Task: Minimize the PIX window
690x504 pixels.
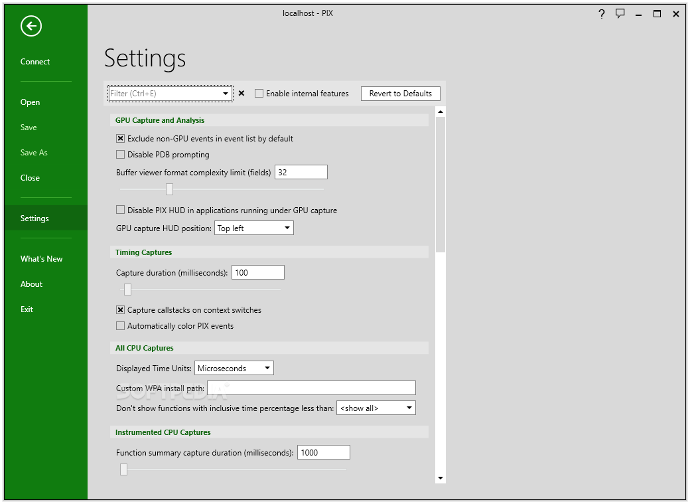Action: [638, 15]
